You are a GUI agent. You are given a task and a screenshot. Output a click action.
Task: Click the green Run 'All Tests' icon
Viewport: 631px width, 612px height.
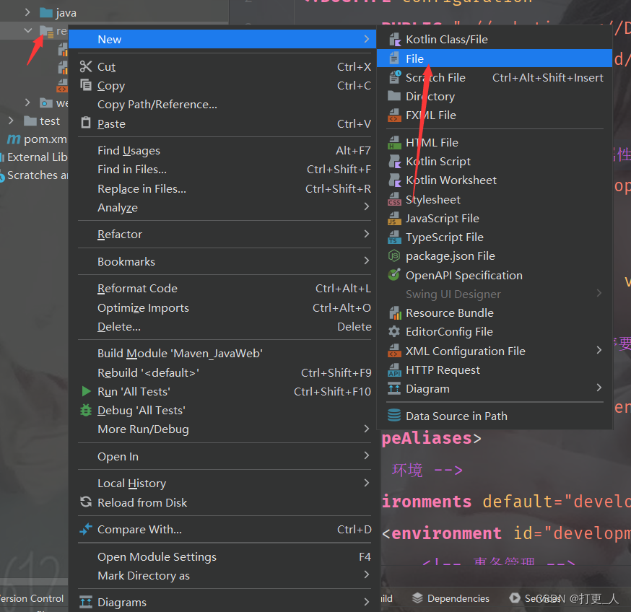[x=86, y=392]
